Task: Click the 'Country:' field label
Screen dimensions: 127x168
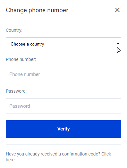Action: [14, 30]
